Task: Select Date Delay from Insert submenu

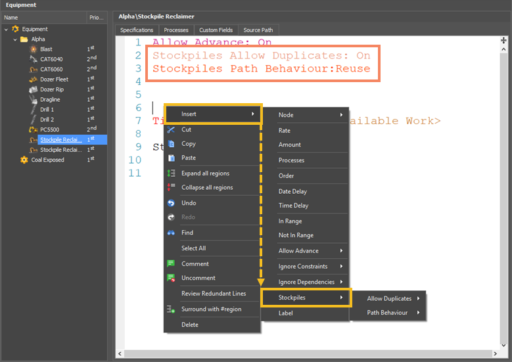Action: coord(292,191)
